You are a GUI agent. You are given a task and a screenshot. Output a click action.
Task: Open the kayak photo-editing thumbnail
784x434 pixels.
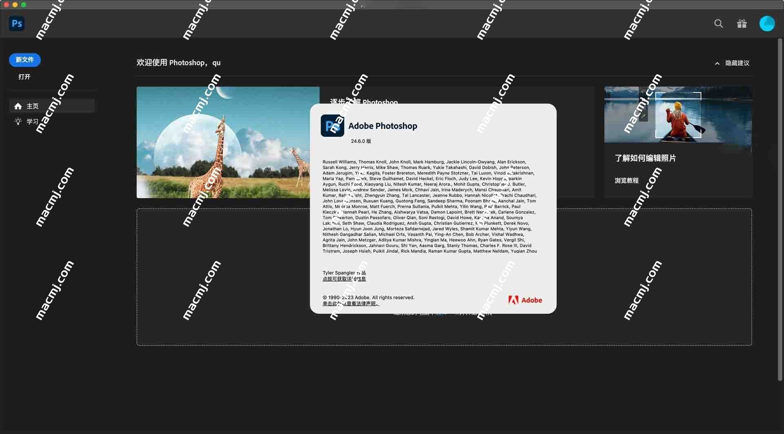tap(678, 115)
